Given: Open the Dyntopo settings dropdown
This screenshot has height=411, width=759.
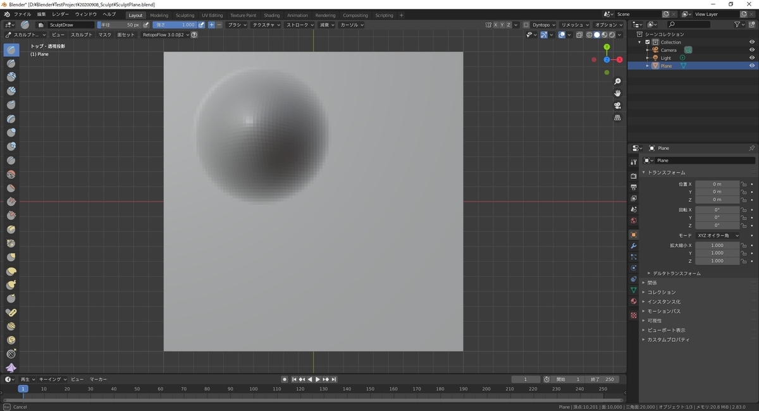Looking at the screenshot, I should 544,25.
